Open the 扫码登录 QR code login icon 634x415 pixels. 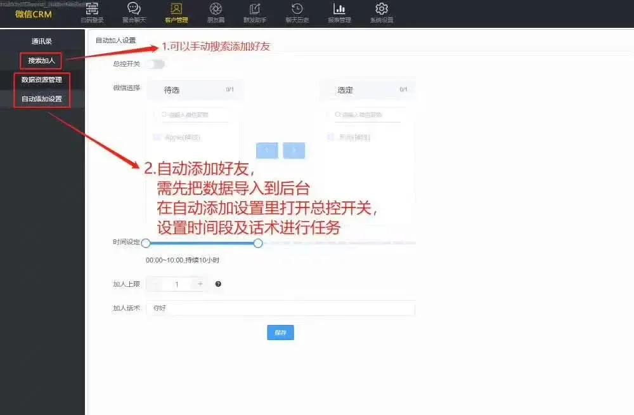click(x=93, y=11)
